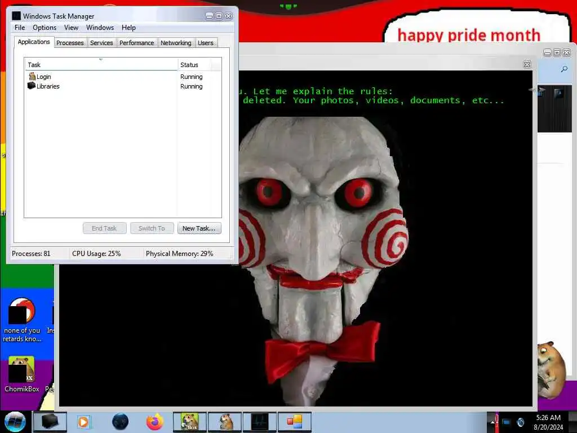Switch to the Processes tab

pos(70,43)
